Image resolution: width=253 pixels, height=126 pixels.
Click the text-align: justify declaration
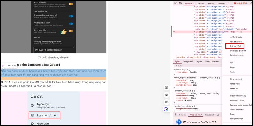tap(187, 72)
